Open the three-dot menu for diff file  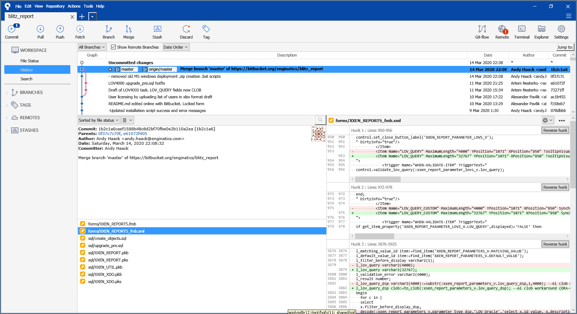coord(562,120)
